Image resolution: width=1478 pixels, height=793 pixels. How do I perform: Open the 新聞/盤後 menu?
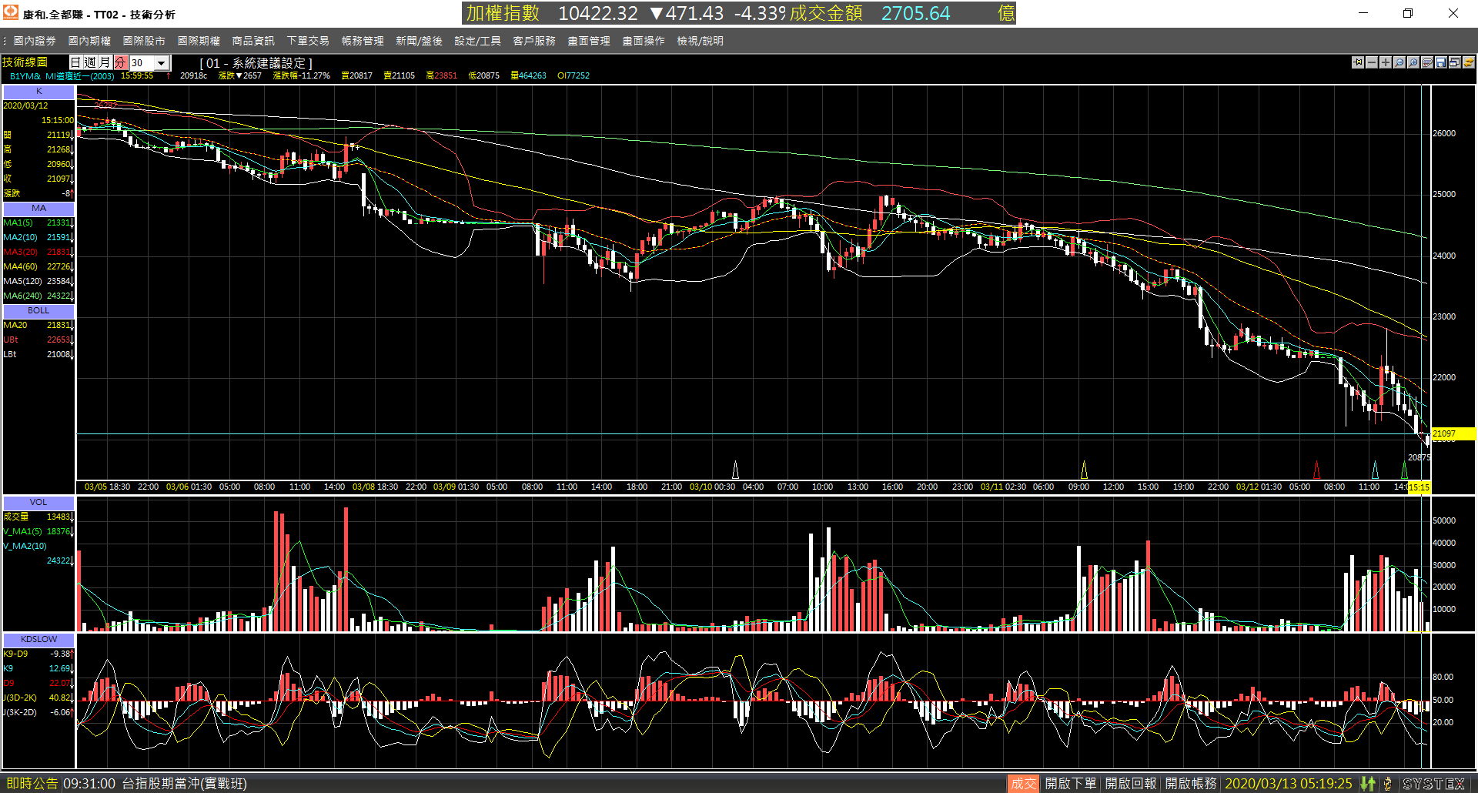[419, 41]
